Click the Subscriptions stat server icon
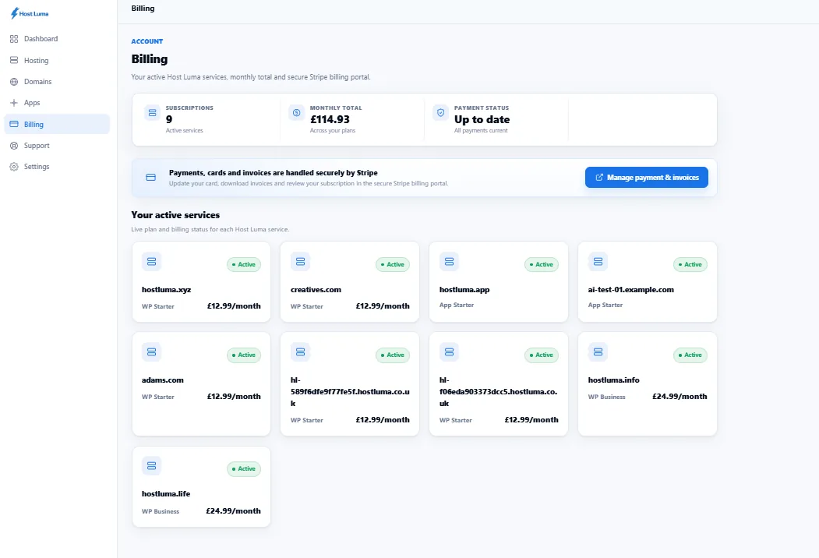819x558 pixels. coord(152,112)
